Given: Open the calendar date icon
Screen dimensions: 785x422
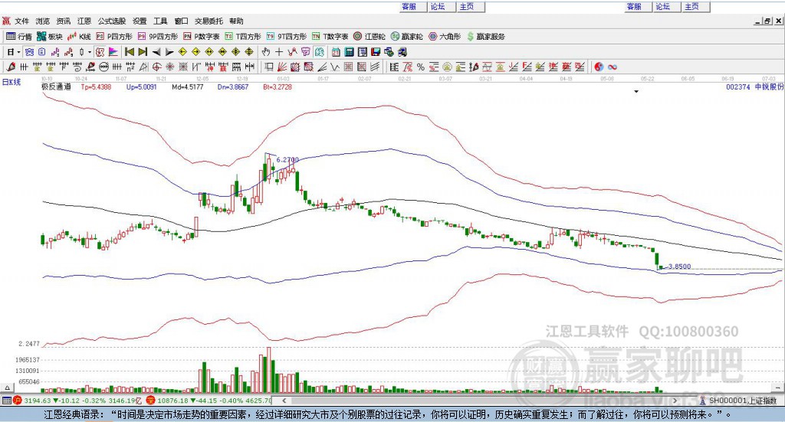Looking at the screenshot, I should point(336,52).
